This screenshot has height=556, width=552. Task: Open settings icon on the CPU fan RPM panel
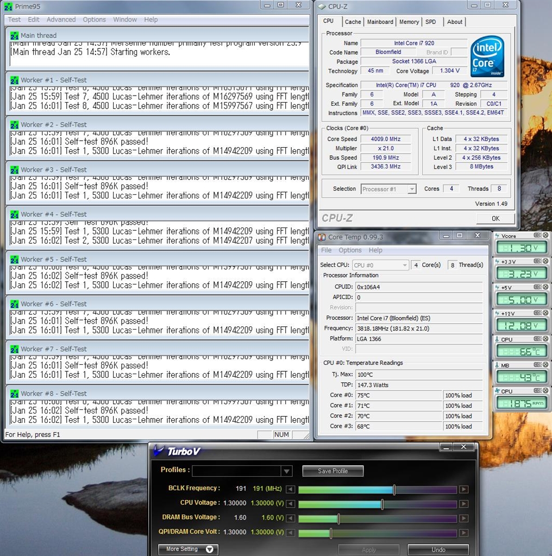coord(537,390)
